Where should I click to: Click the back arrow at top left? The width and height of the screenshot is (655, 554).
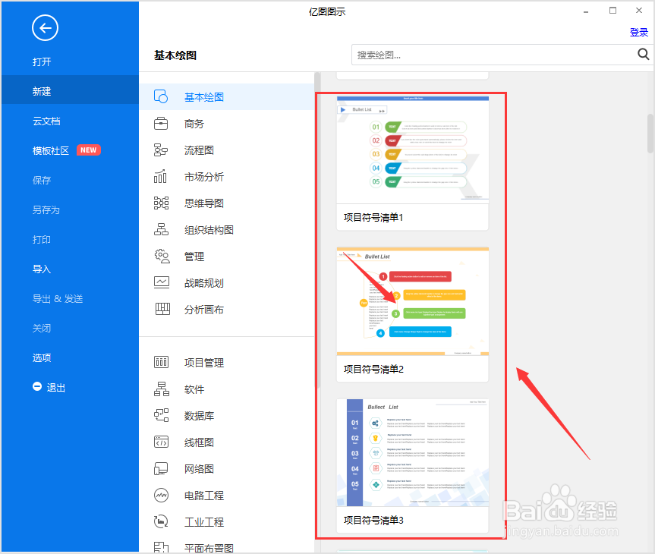[x=45, y=28]
